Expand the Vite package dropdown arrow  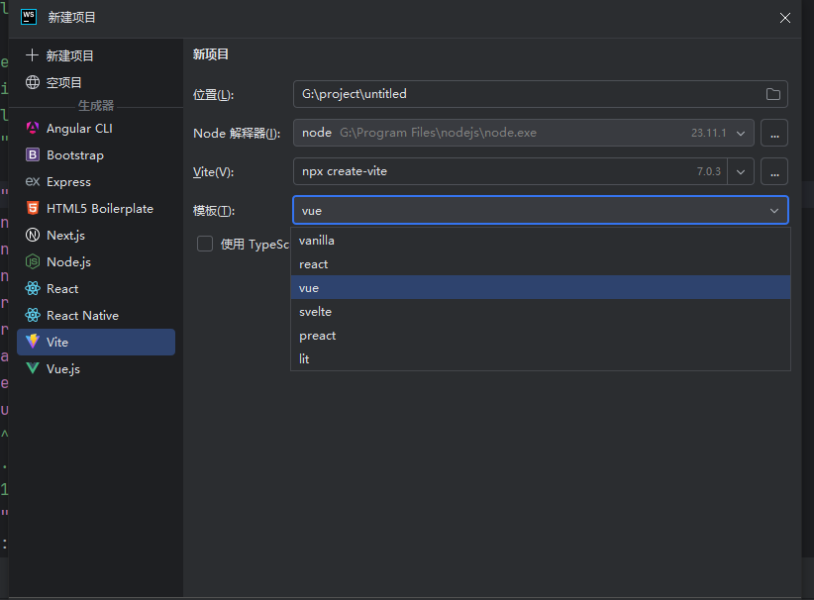(741, 172)
